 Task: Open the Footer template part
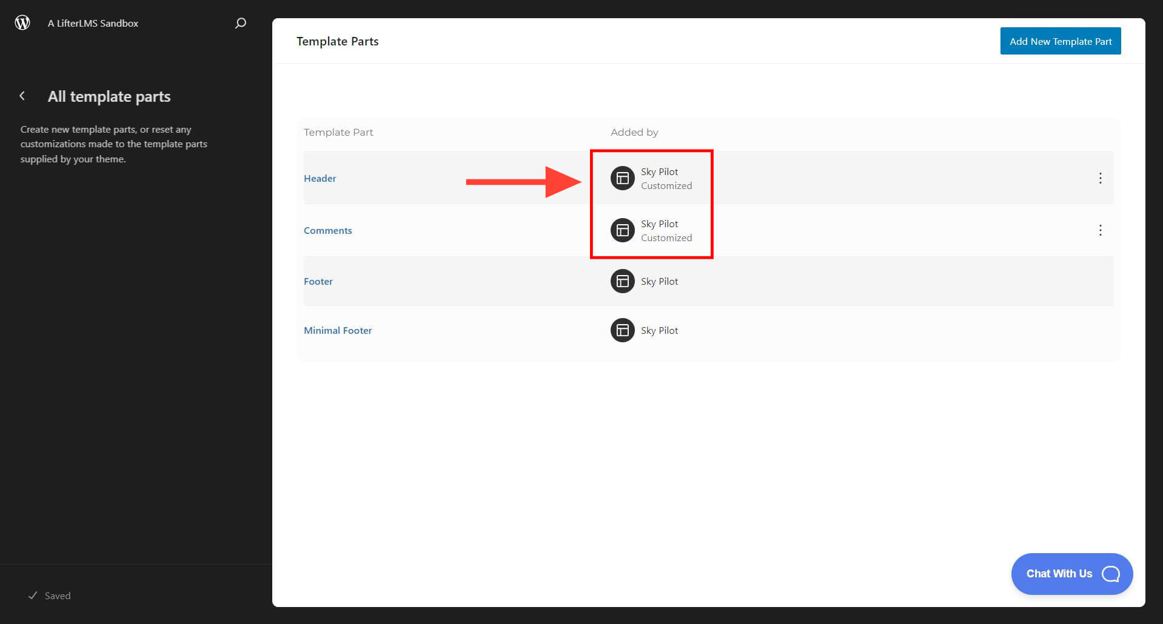pos(318,281)
